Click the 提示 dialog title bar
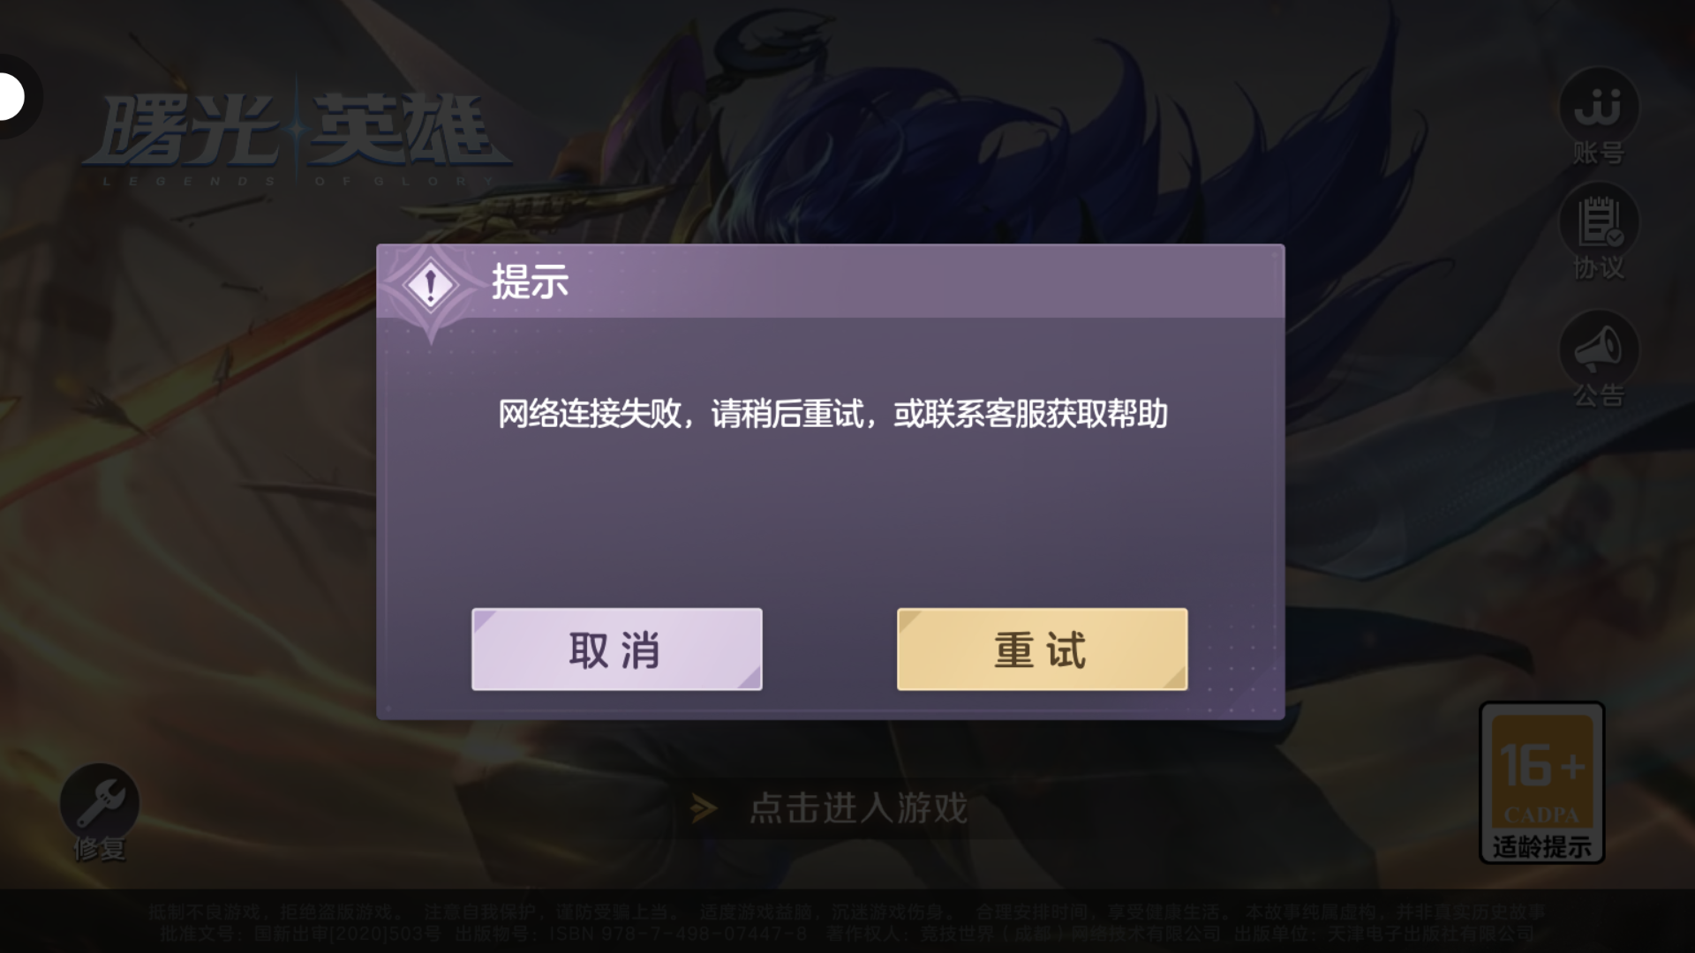 point(831,281)
